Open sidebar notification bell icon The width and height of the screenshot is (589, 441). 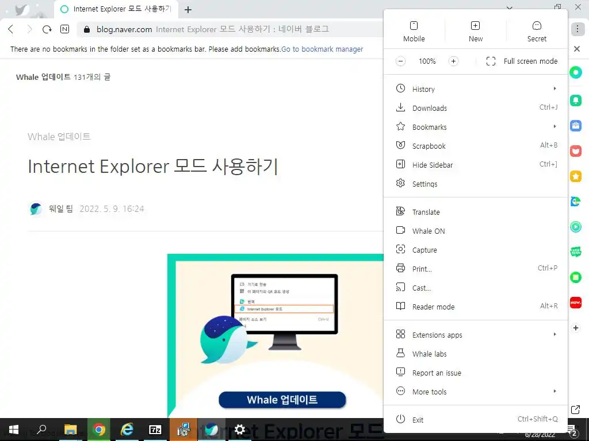point(575,100)
